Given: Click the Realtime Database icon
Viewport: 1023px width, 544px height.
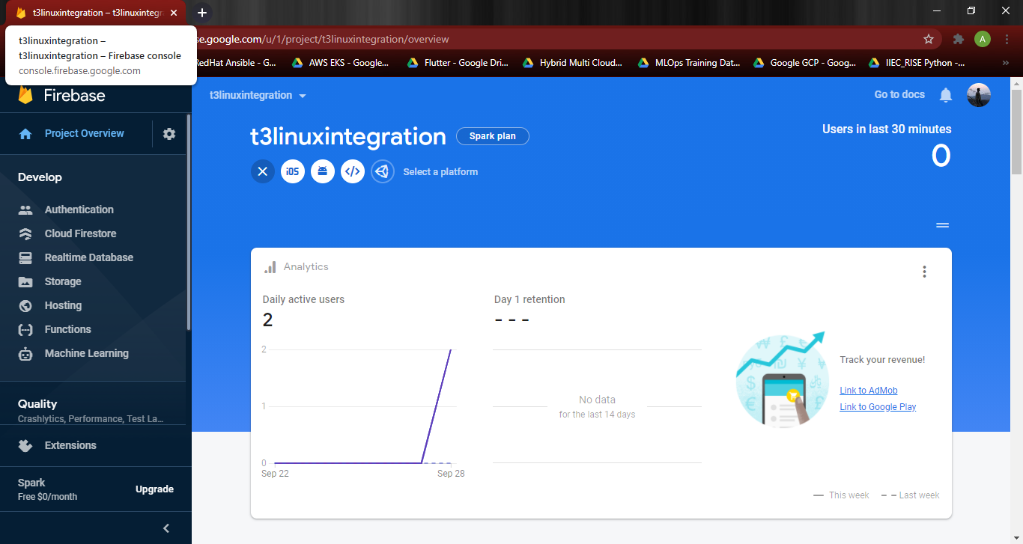Looking at the screenshot, I should (x=25, y=257).
